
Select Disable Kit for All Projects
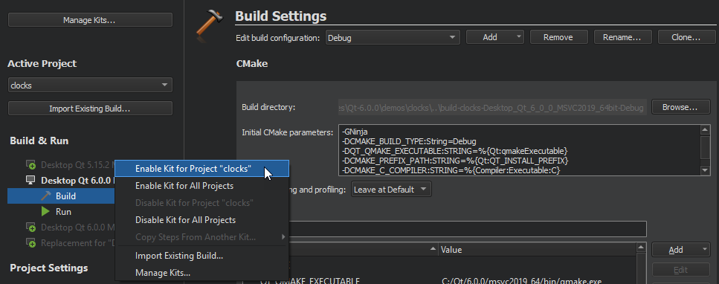pos(185,220)
